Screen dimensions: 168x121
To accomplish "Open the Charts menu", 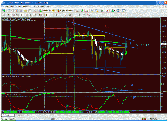I will coord(26,6).
